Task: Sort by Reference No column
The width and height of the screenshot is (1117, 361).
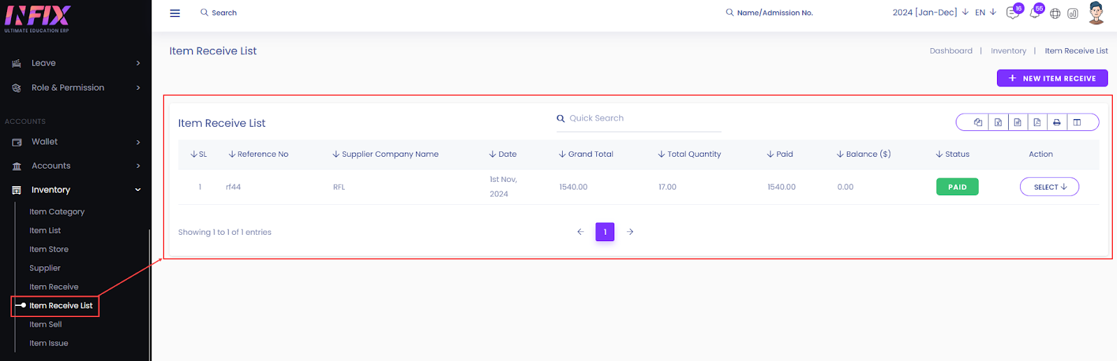Action: 258,154
